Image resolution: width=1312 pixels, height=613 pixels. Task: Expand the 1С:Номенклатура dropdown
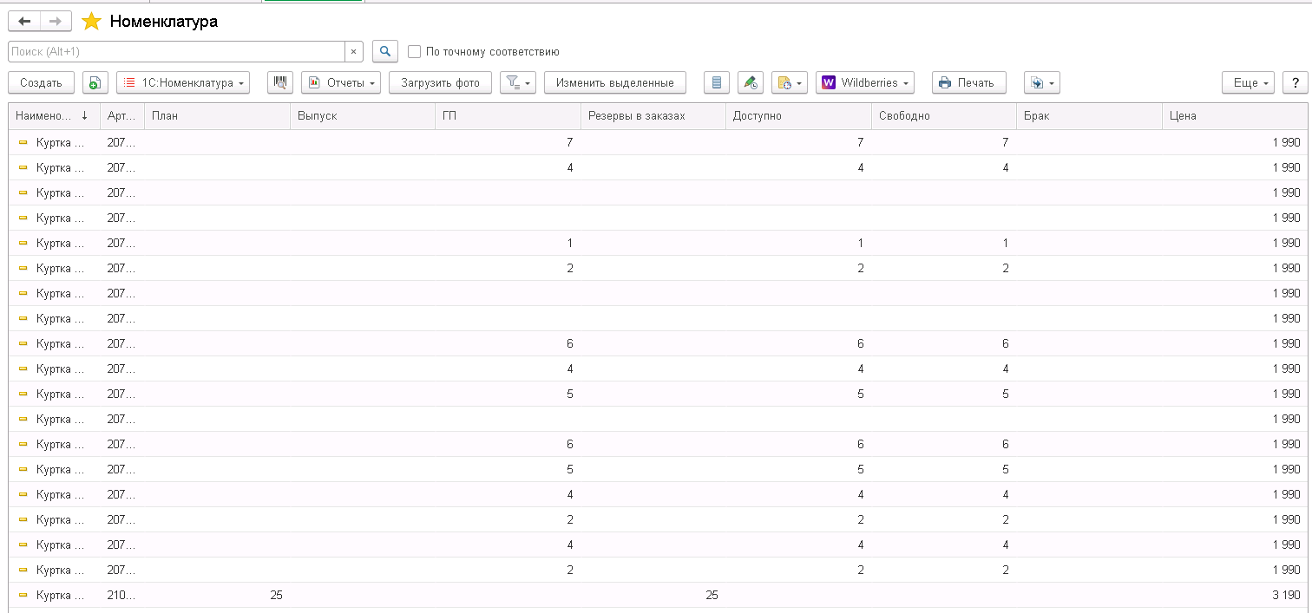pos(183,82)
